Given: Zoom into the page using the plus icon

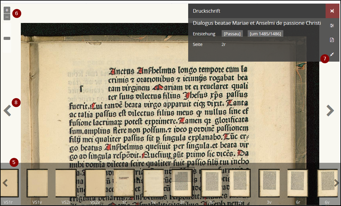Looking at the screenshot, I should click(x=7, y=10).
